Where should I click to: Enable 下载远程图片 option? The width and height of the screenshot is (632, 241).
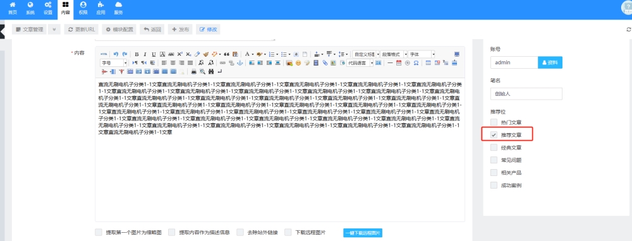tap(288, 232)
